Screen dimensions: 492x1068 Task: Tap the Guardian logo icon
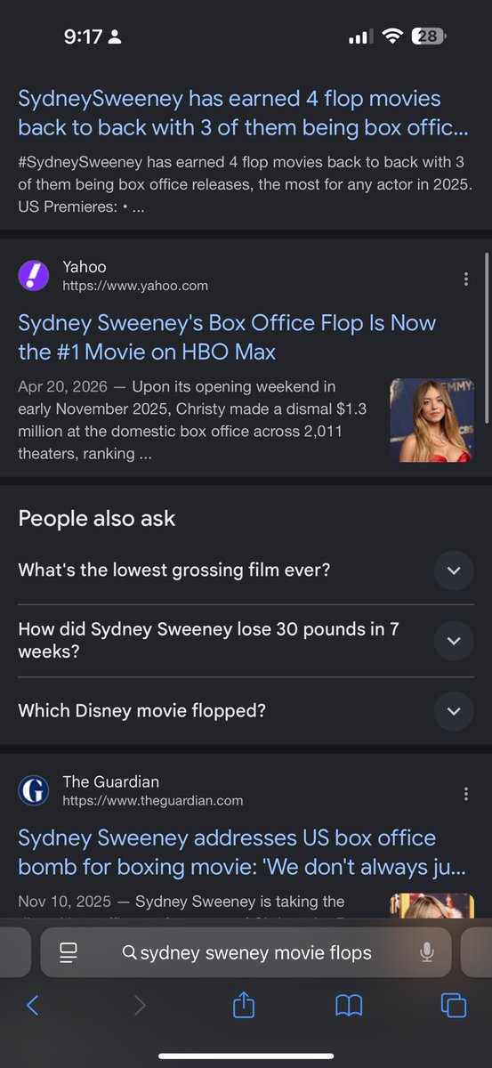[x=34, y=790]
